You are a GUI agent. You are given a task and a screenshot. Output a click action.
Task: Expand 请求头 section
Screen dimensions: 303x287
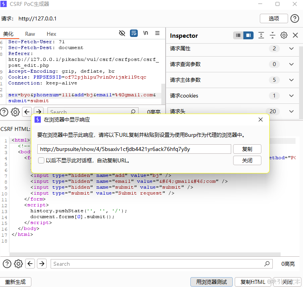(291, 111)
